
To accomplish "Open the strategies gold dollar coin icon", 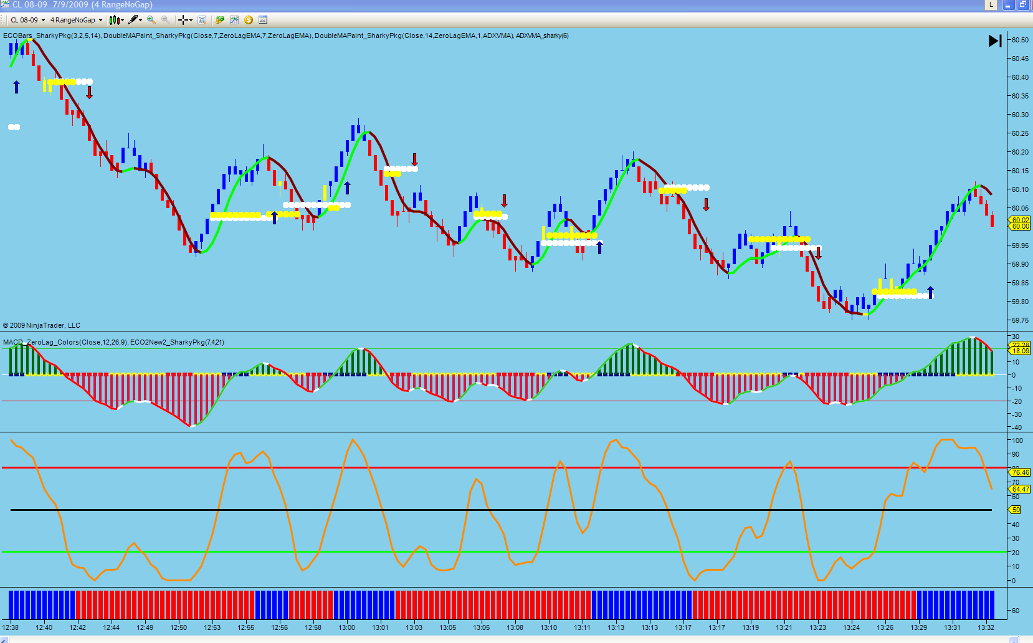I will tap(249, 20).
